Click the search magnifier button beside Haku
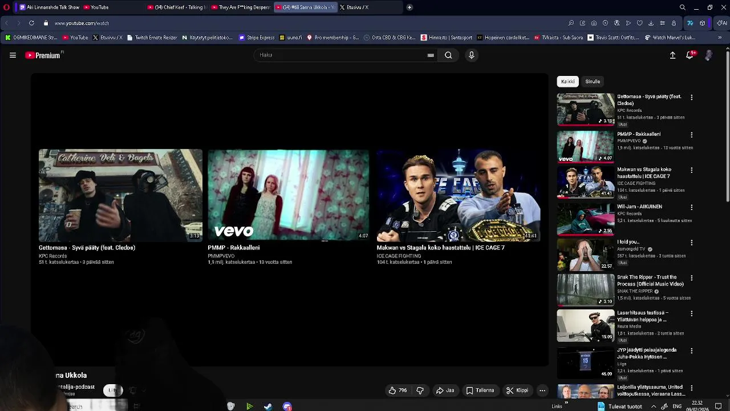This screenshot has width=730, height=411. 448,55
